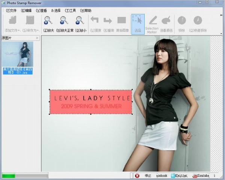The height and width of the screenshot is (180, 225).
Task: Open the View (查看) menu
Action: [x=41, y=11]
